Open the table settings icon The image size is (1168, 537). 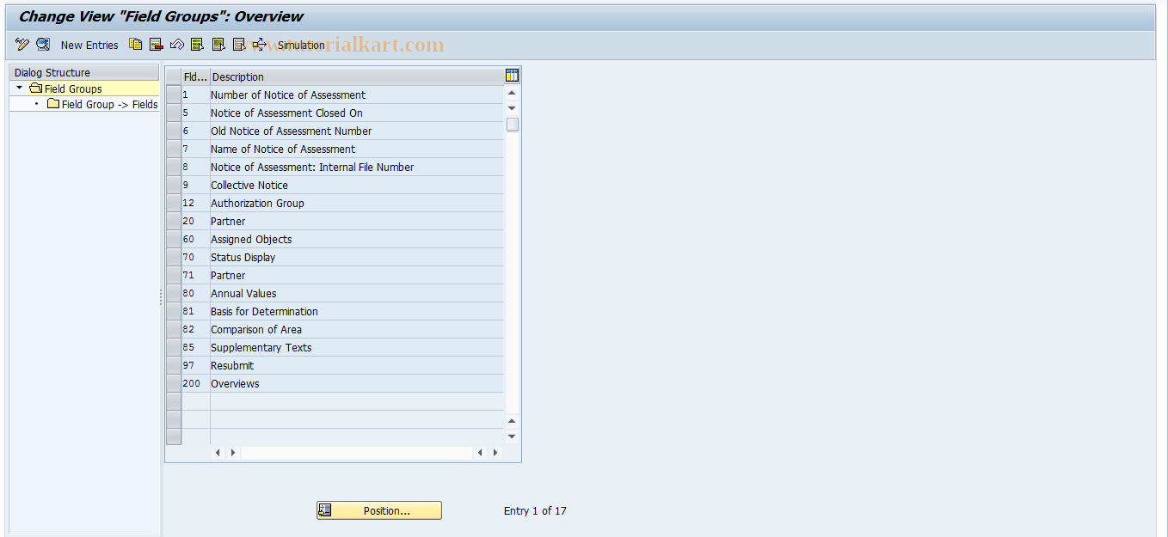point(513,76)
